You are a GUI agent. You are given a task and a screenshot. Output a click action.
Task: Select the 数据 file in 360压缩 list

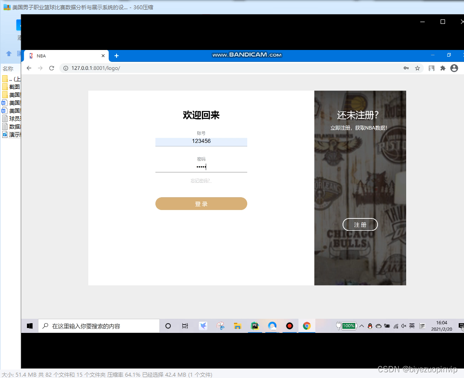pos(11,126)
